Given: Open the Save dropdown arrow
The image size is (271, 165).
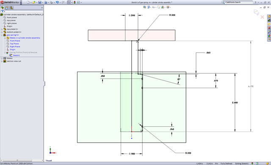Looking at the screenshot, I should 42,3.
